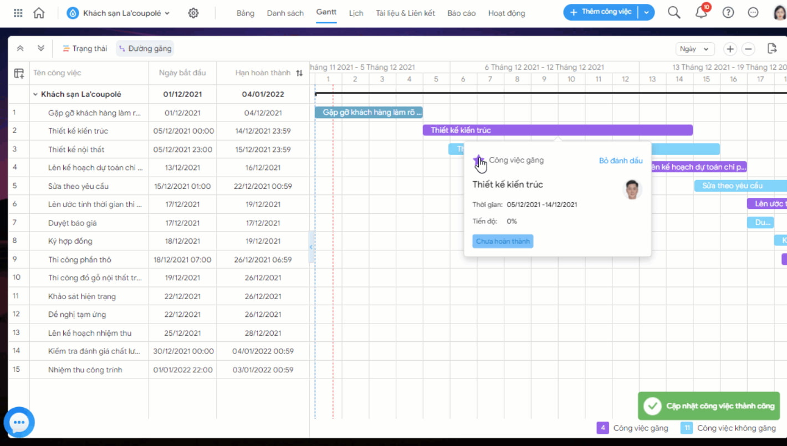This screenshot has width=787, height=446.
Task: Open the Ngày time scale dropdown
Action: click(695, 49)
